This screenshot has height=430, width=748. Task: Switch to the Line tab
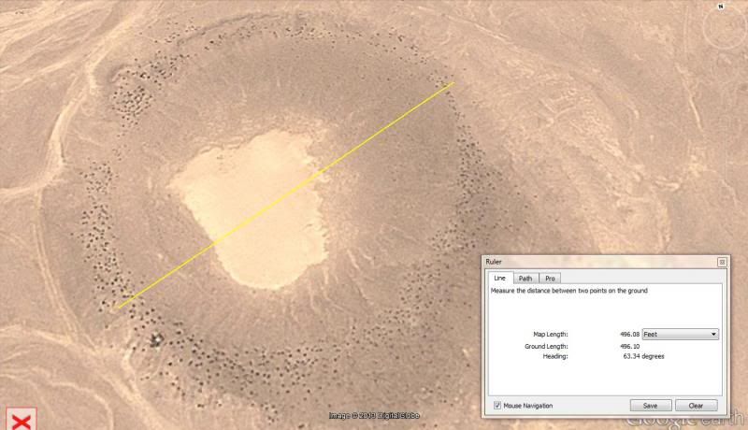click(x=500, y=278)
